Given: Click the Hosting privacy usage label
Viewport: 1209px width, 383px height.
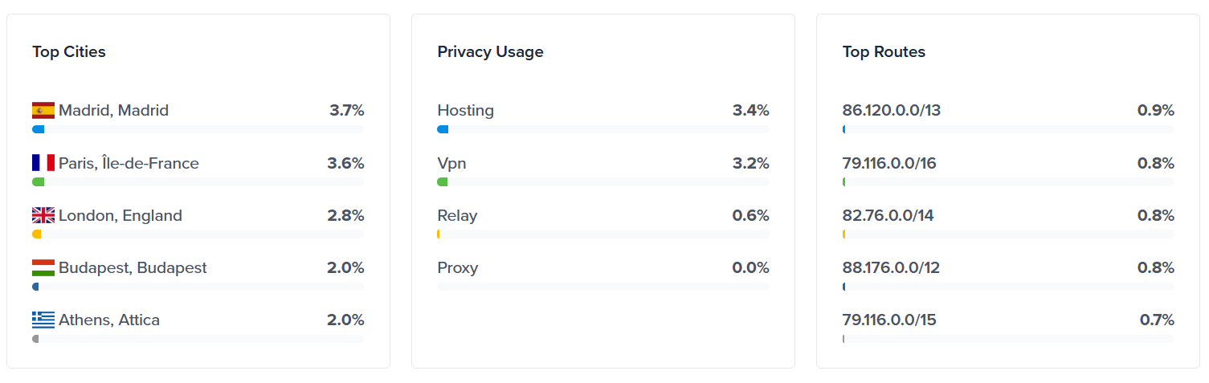Looking at the screenshot, I should [x=465, y=111].
